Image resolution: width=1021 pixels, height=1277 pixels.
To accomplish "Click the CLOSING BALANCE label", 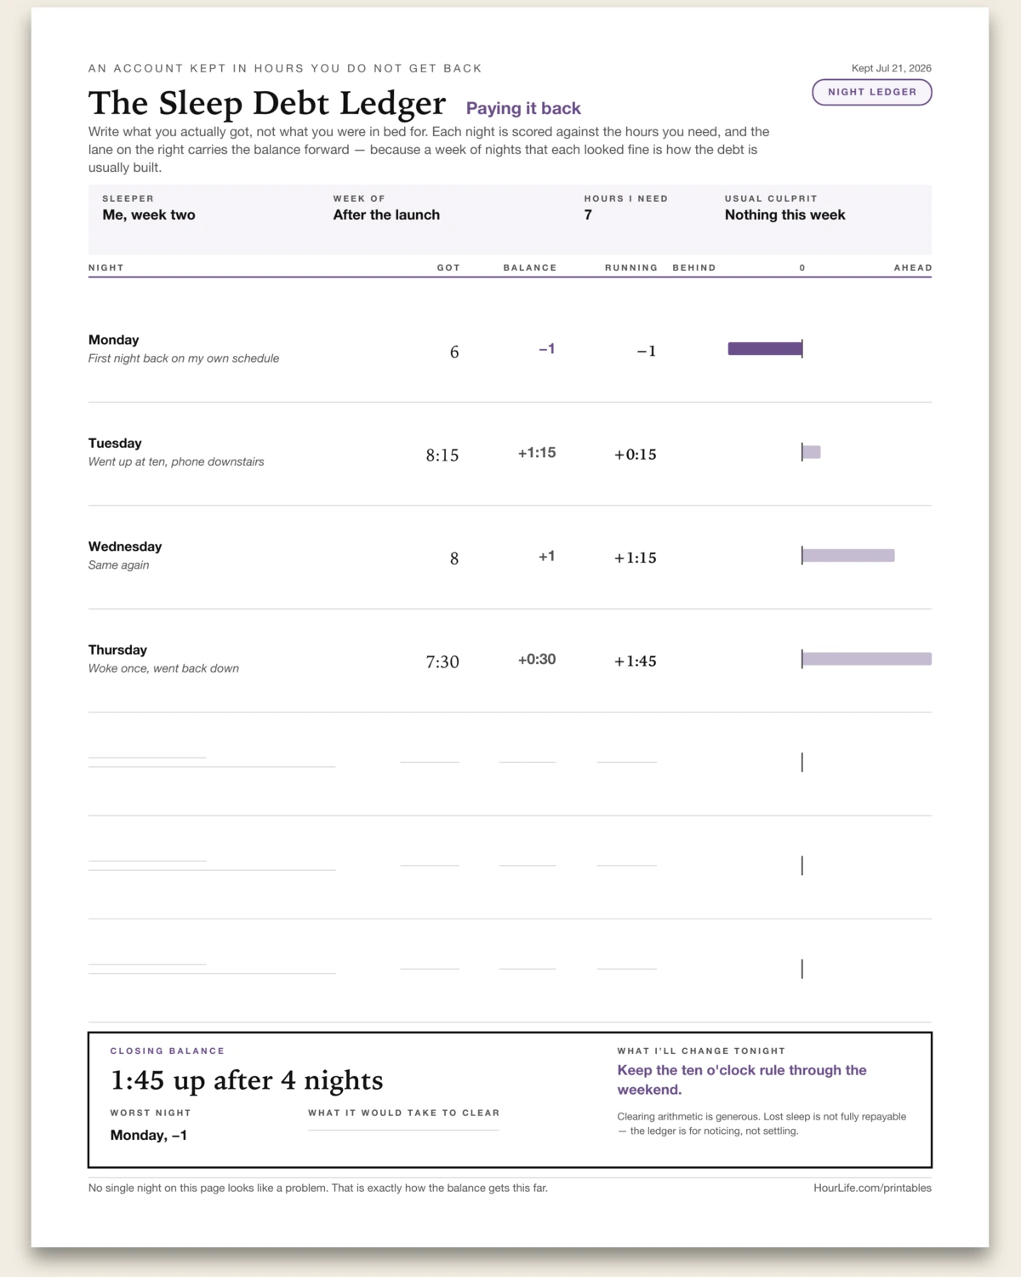I will click(x=168, y=1051).
